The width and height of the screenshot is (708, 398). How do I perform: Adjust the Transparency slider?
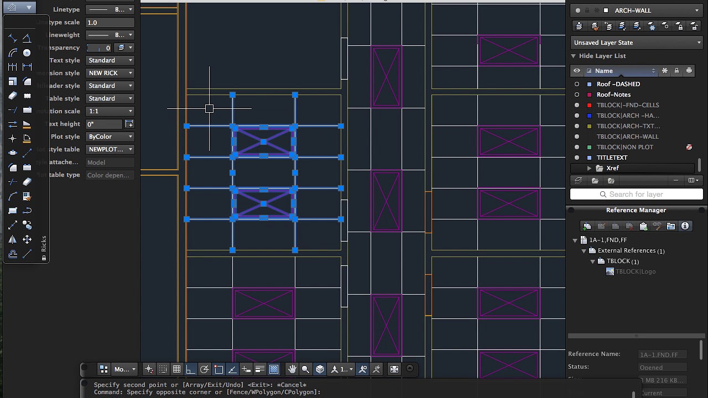coord(100,48)
